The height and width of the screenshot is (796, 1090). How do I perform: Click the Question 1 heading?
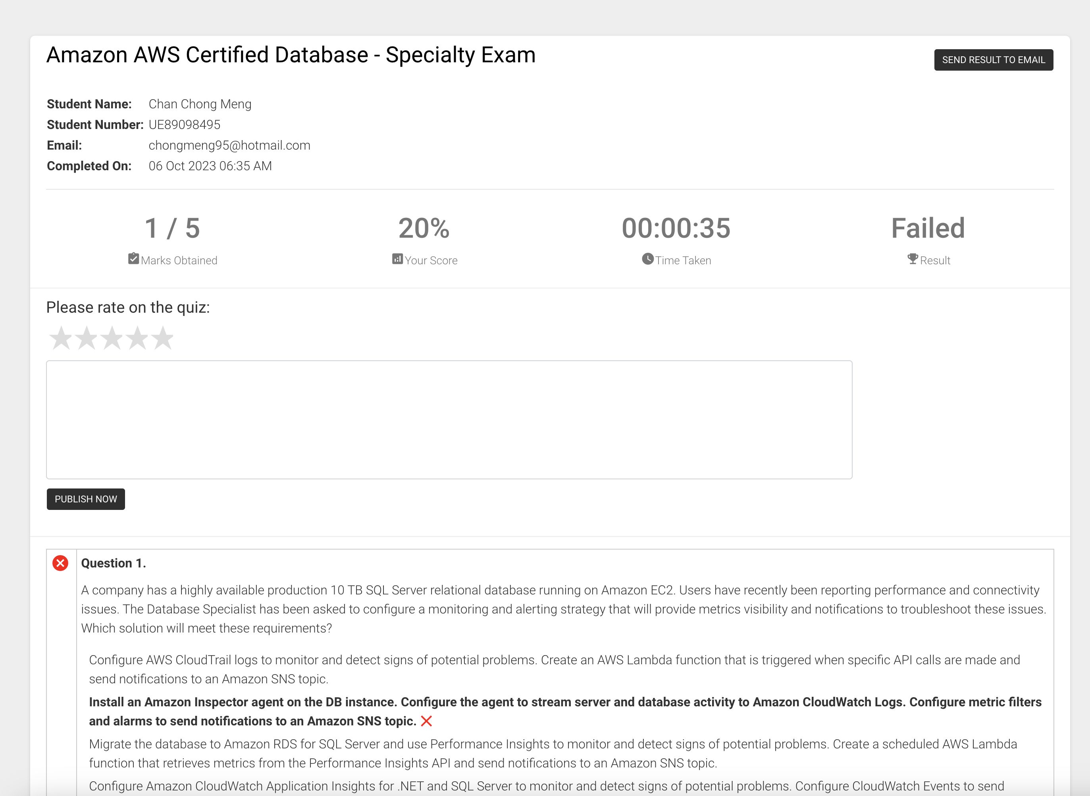[114, 563]
